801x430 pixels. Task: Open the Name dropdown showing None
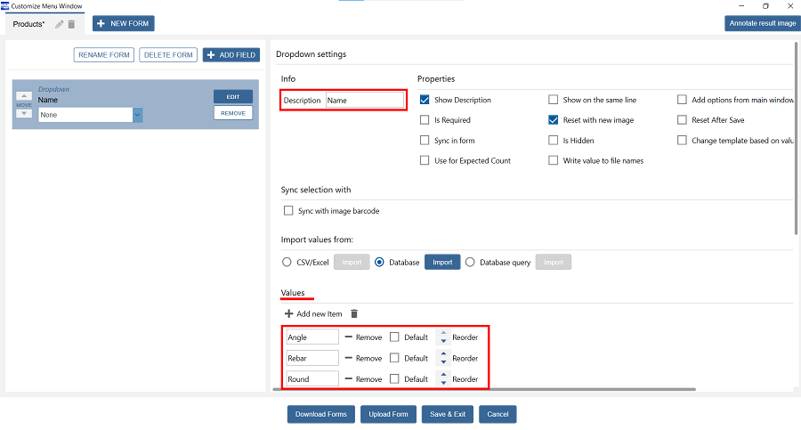point(137,115)
